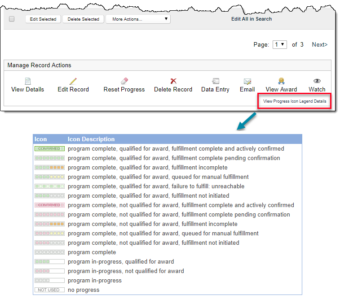Click the Delete Record red X icon

[x=173, y=81]
